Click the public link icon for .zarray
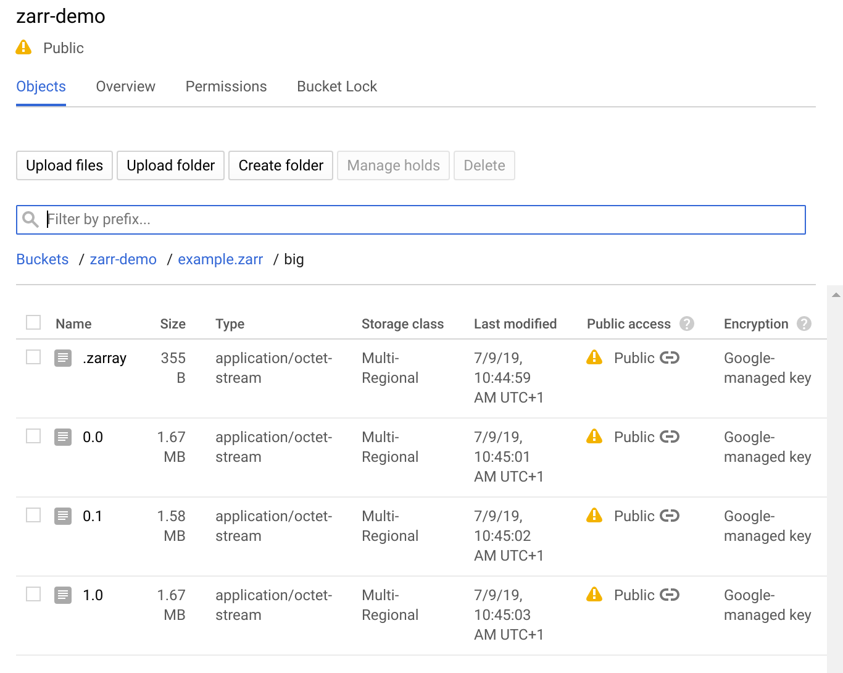This screenshot has width=843, height=673. [x=669, y=357]
